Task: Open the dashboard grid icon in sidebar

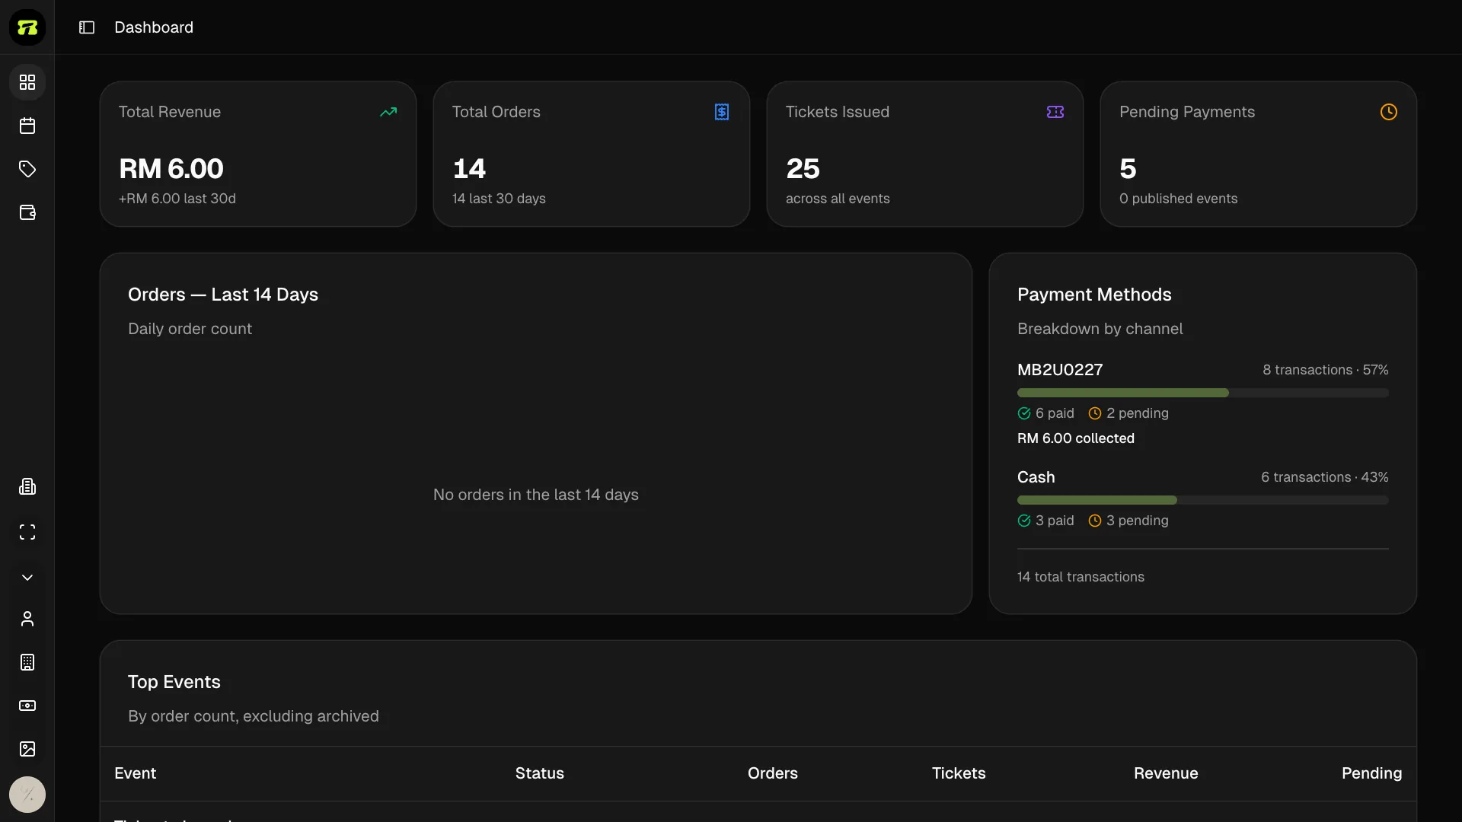Action: 27,82
